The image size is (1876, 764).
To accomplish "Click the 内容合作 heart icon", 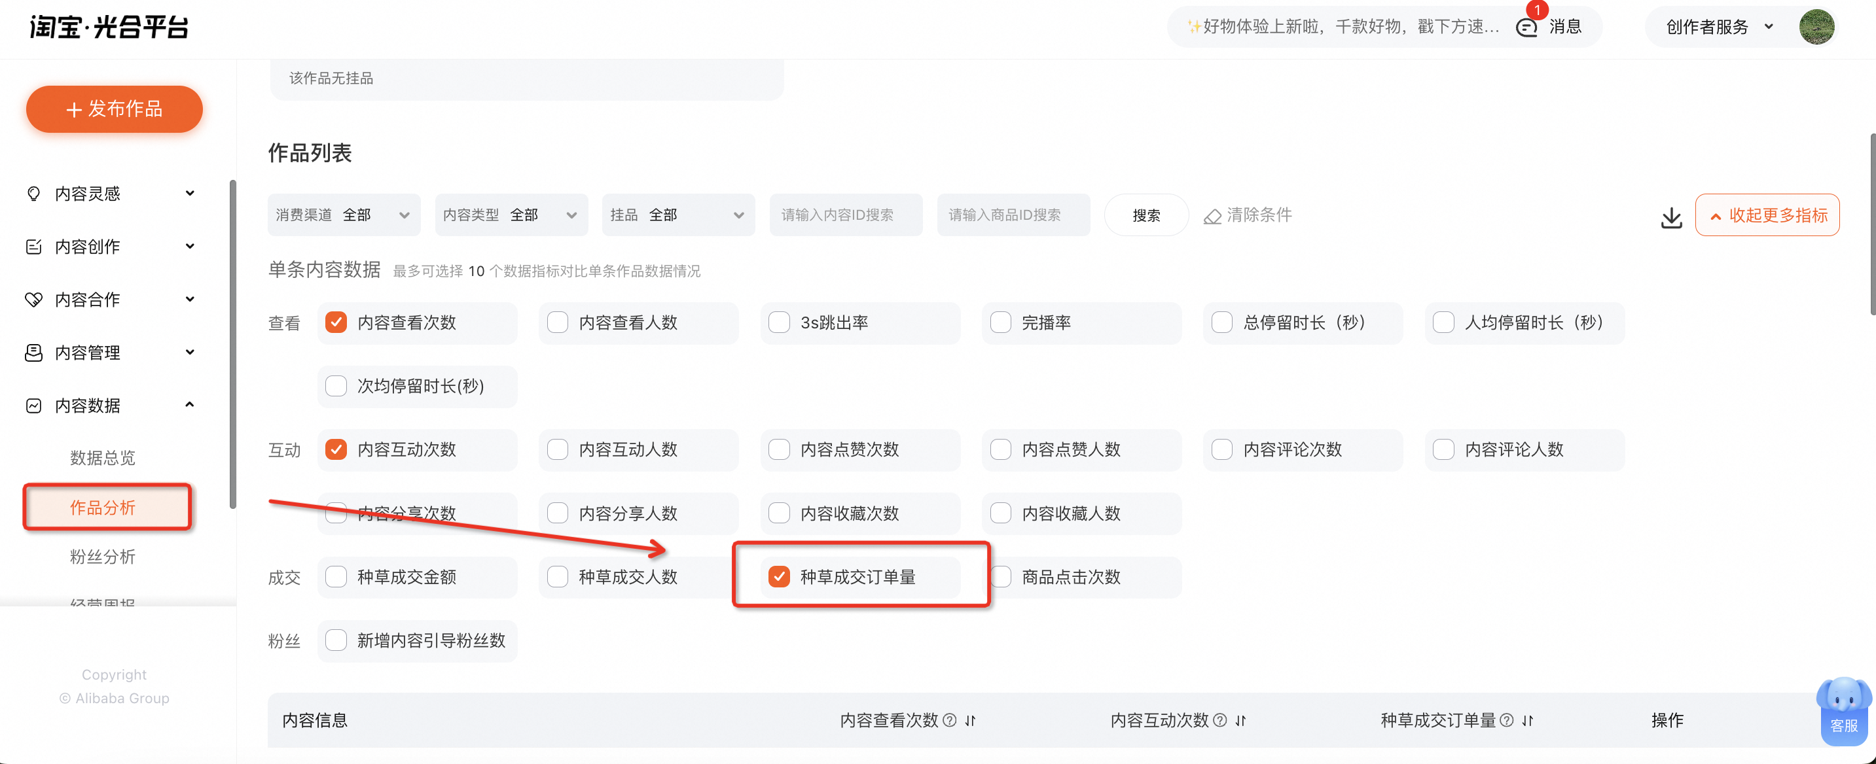I will [x=33, y=299].
